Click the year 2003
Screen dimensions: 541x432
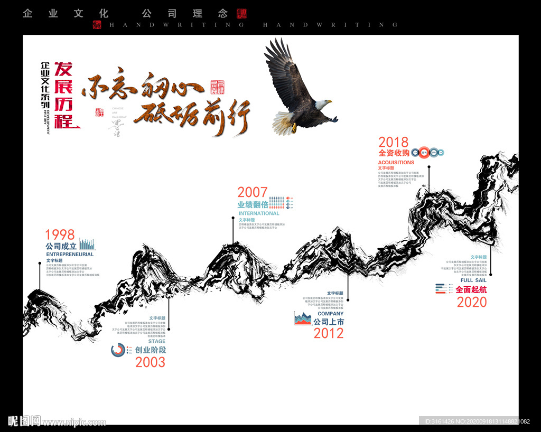[150, 362]
